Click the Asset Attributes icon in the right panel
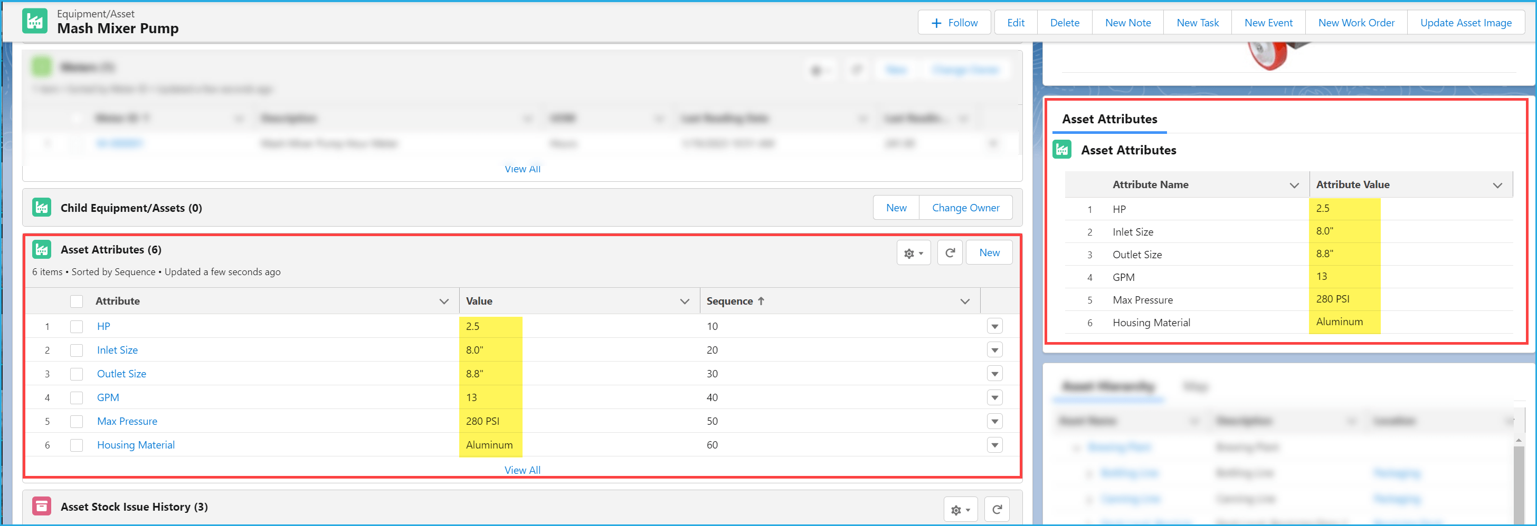Viewport: 1537px width, 526px height. point(1061,150)
